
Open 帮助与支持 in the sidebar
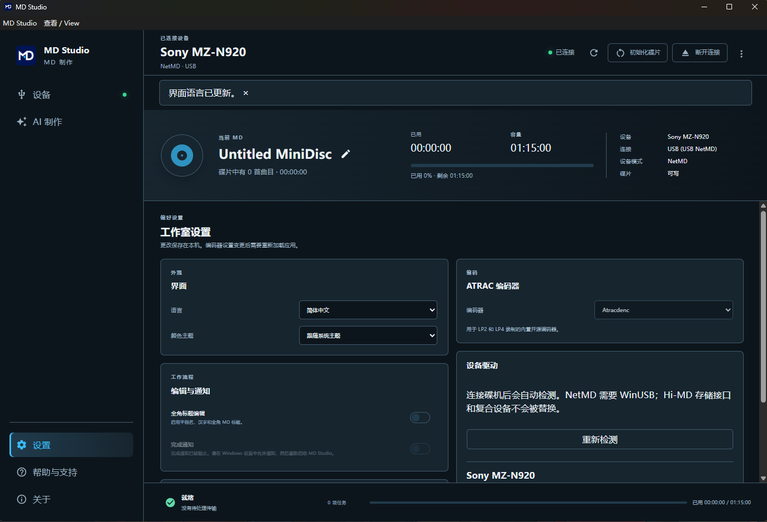[72, 472]
